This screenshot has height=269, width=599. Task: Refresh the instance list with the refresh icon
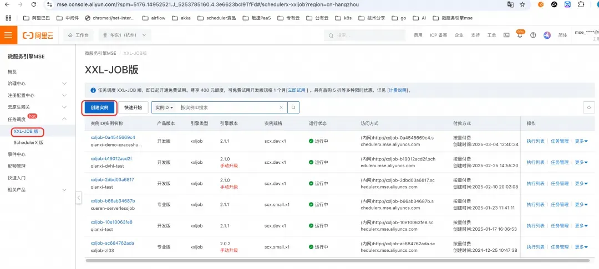[x=588, y=107]
